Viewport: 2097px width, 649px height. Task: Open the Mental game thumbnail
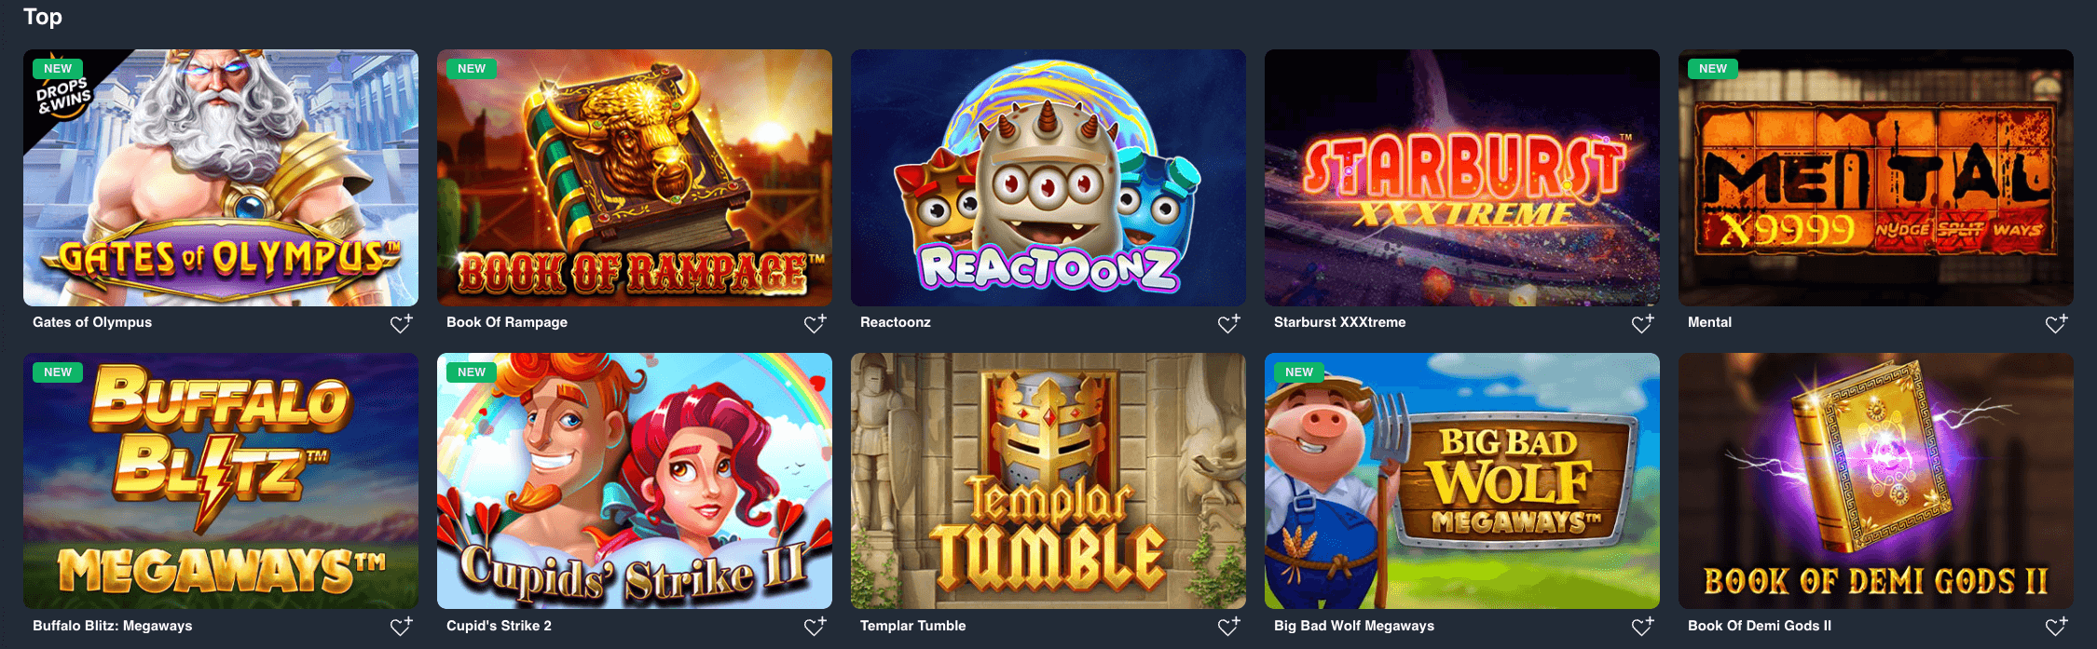[1876, 178]
